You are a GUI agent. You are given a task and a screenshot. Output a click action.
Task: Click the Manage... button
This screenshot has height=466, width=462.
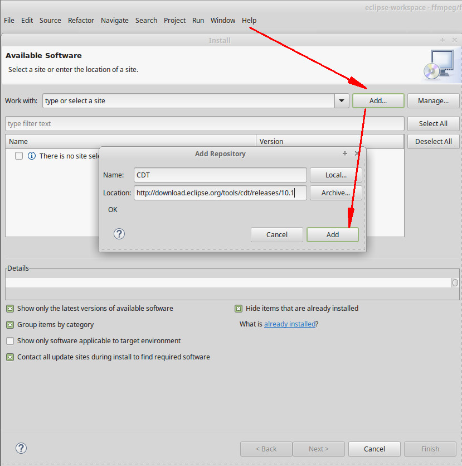click(x=433, y=101)
